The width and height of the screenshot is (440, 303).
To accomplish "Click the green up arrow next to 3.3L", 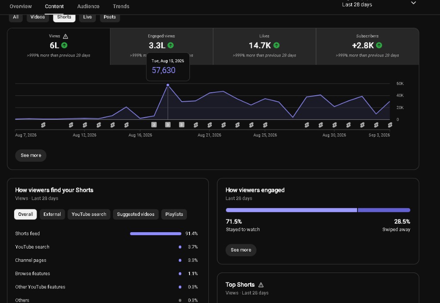I will tap(171, 45).
